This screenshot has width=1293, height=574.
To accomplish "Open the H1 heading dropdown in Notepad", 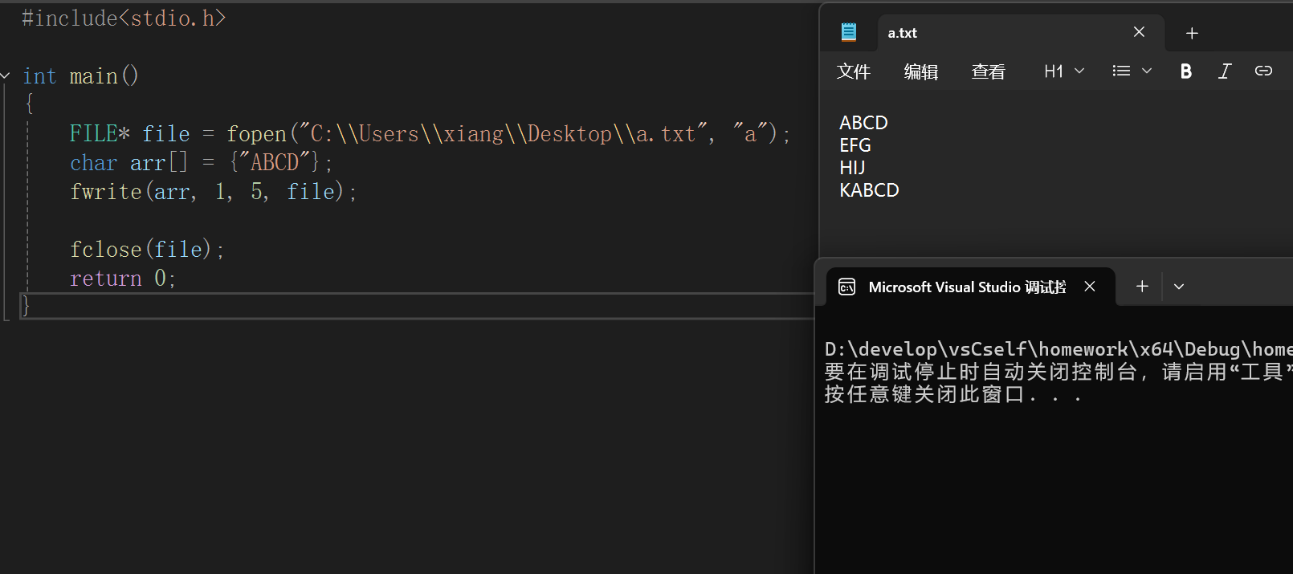I will click(1064, 71).
